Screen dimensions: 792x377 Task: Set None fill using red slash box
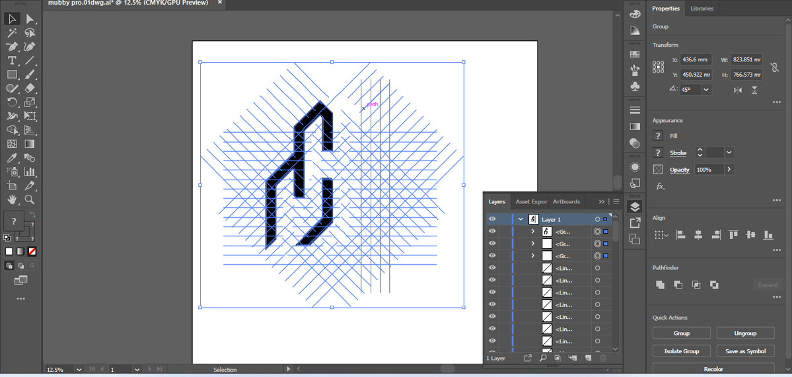pos(31,251)
